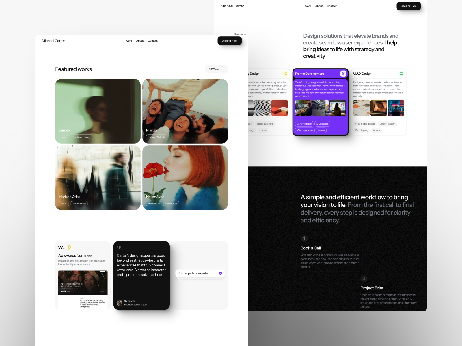This screenshot has height=346, width=462.
Task: Click the 'Landing page' tag on Framer Development card
Action: [x=304, y=123]
